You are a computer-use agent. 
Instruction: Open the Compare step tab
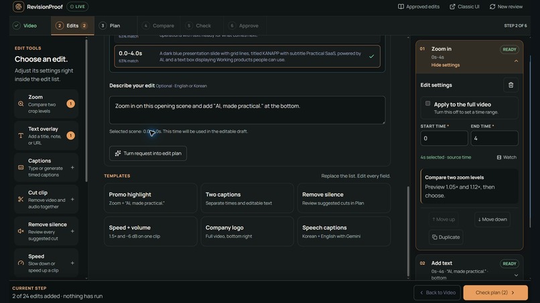pyautogui.click(x=158, y=25)
